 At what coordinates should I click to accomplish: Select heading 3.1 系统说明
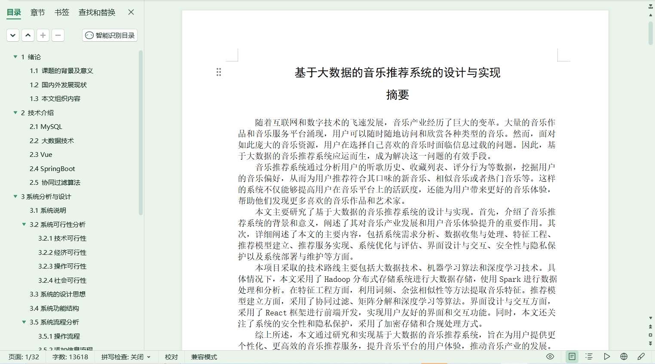[x=48, y=211]
